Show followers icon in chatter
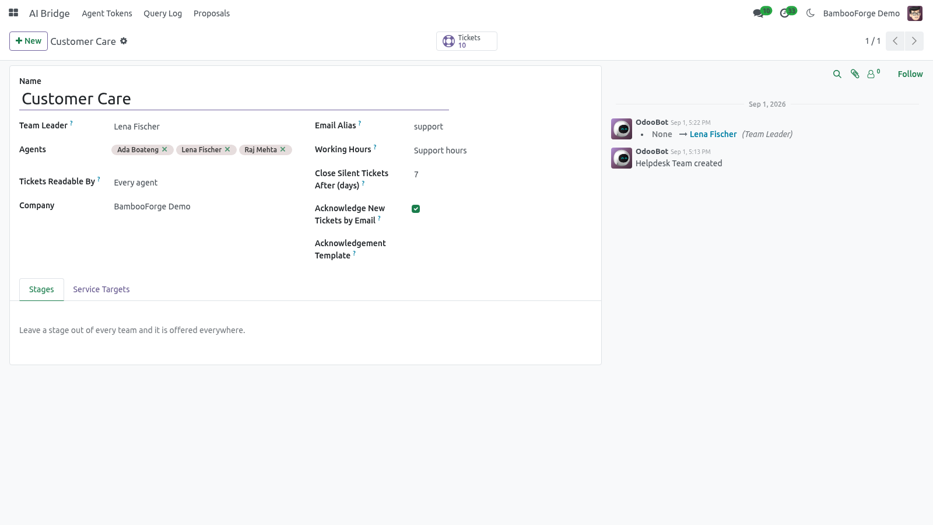The width and height of the screenshot is (933, 525). 873,74
